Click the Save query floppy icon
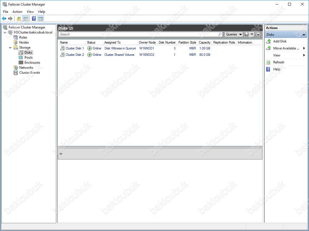 [x=246, y=34]
